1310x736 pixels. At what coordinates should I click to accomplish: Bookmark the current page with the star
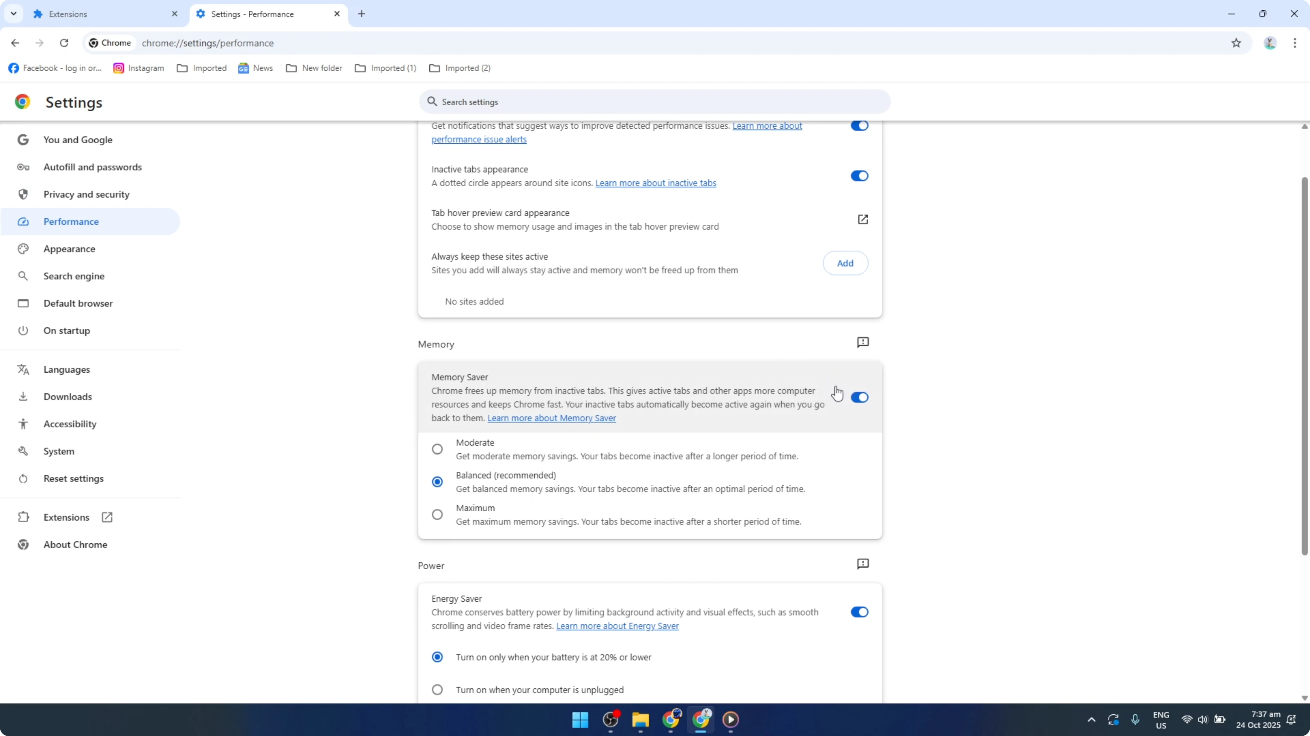point(1237,43)
